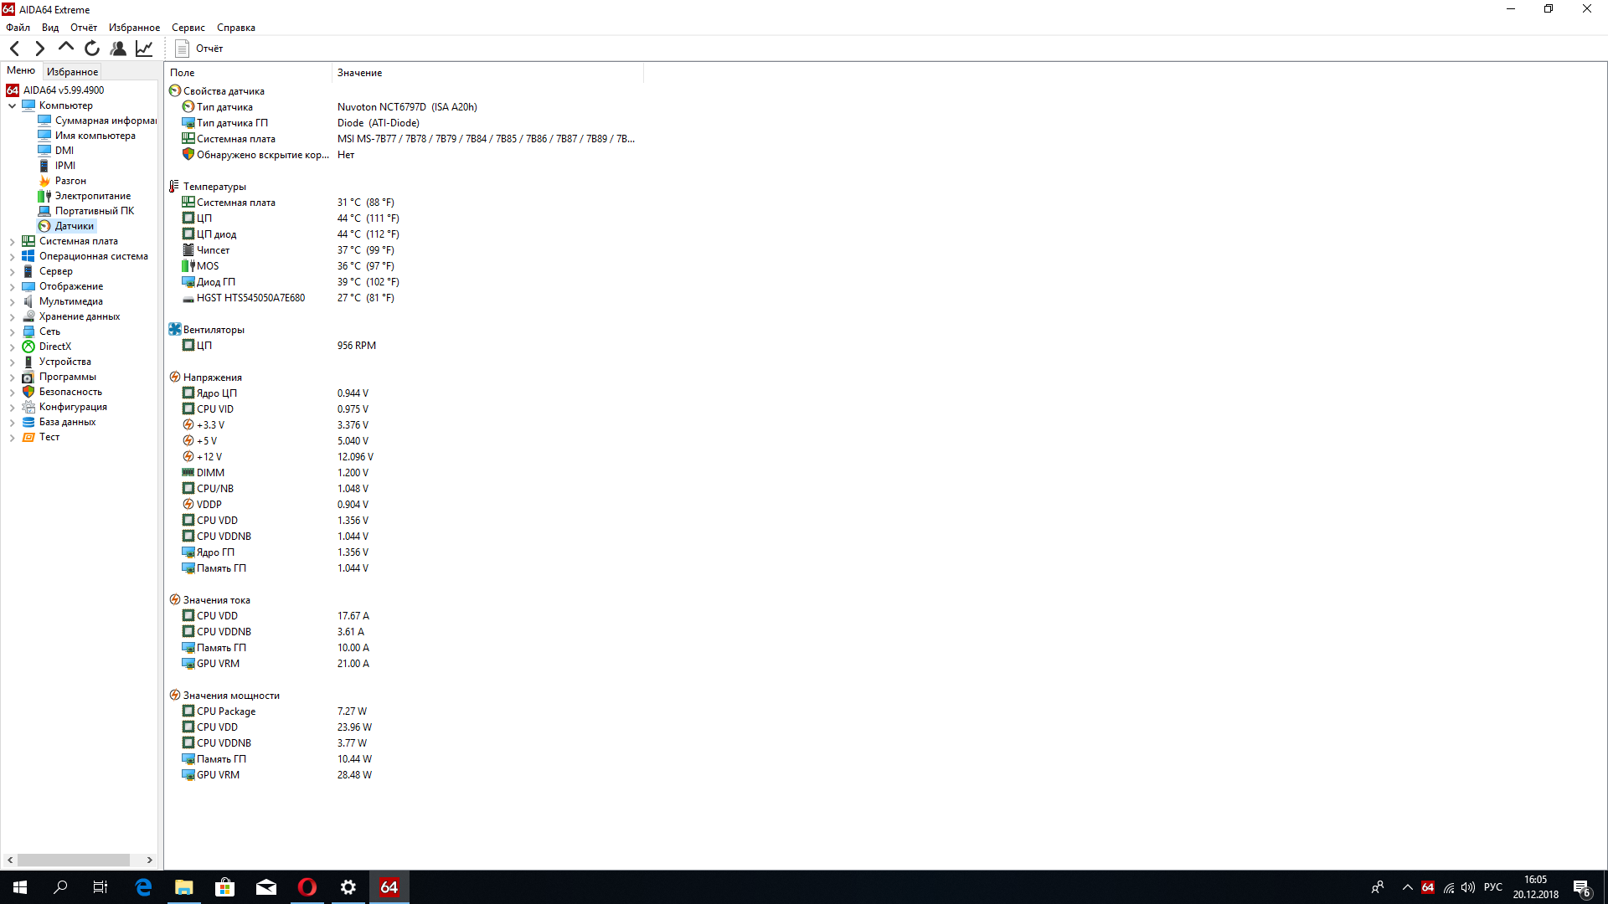Click the Refresh icon in toolbar

(x=92, y=49)
